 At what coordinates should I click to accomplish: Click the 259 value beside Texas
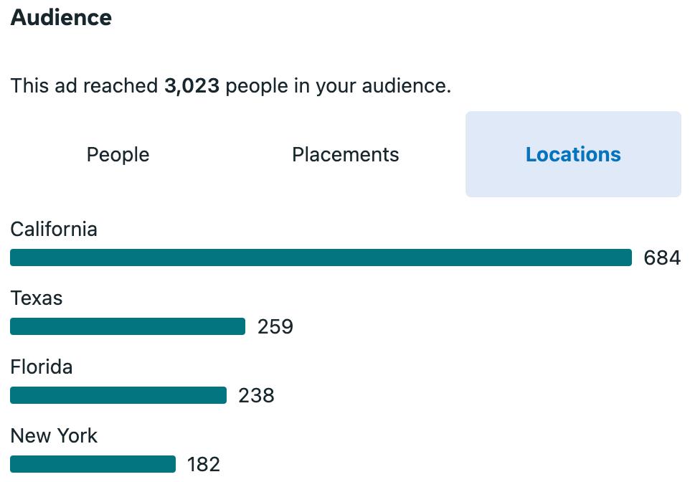[x=275, y=326]
